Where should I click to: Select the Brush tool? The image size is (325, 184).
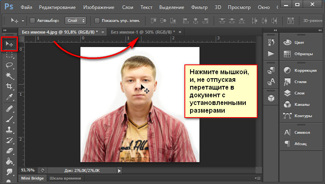[9, 119]
